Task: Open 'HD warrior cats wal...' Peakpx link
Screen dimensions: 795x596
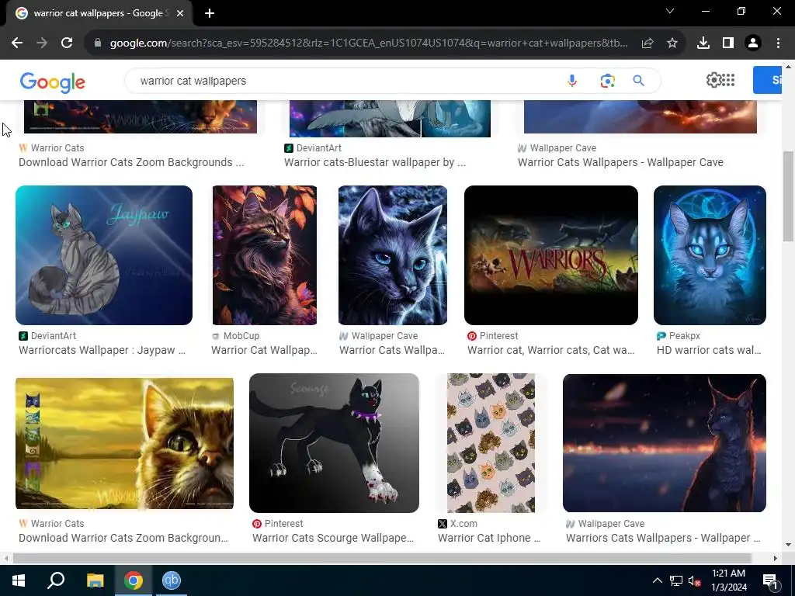Action: (x=709, y=350)
